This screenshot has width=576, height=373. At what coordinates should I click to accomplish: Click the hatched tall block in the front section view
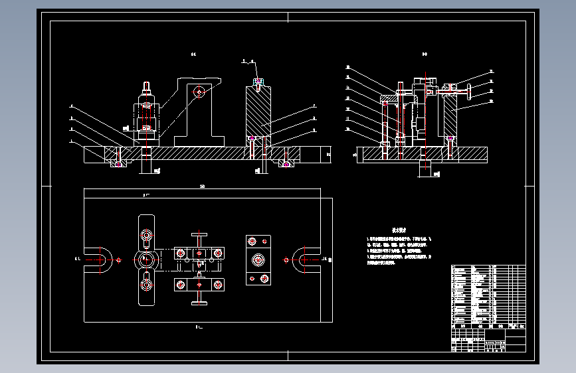click(x=258, y=112)
